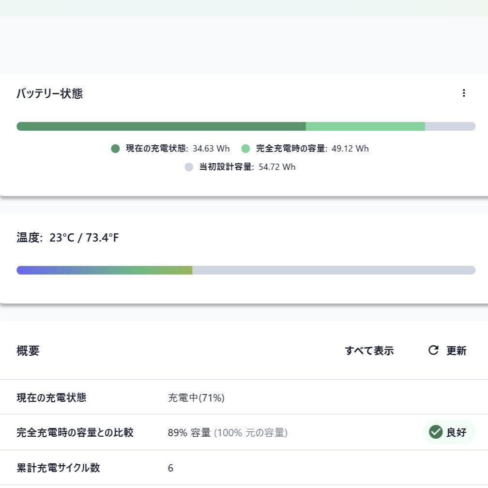488x488 pixels.
Task: Toggle the light green capacity segment
Action: tap(366, 126)
